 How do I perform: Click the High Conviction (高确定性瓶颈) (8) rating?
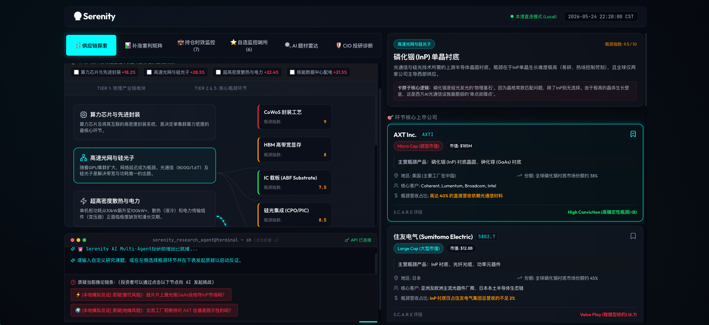pyautogui.click(x=602, y=212)
